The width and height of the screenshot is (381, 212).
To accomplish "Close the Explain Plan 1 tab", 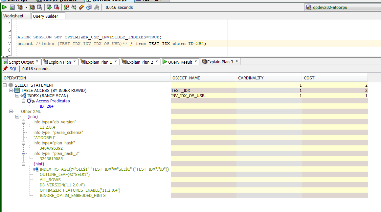I will tap(116, 61).
